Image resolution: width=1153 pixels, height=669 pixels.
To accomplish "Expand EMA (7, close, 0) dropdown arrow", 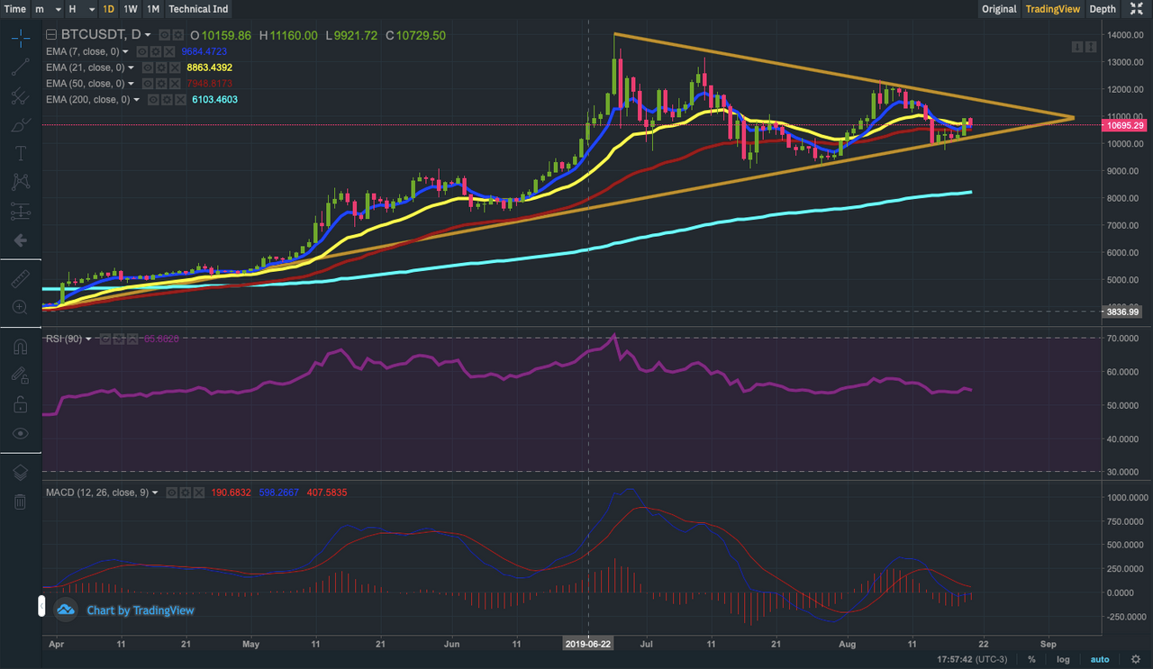I will (125, 51).
